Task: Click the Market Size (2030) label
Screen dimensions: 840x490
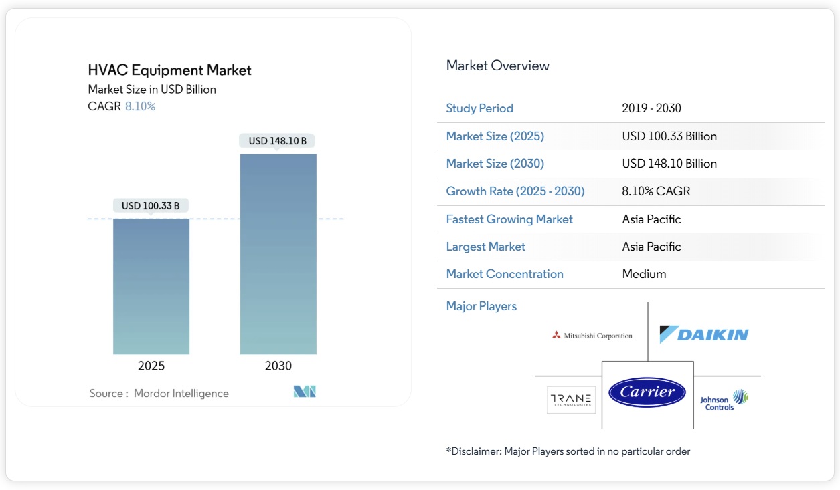Action: (495, 164)
